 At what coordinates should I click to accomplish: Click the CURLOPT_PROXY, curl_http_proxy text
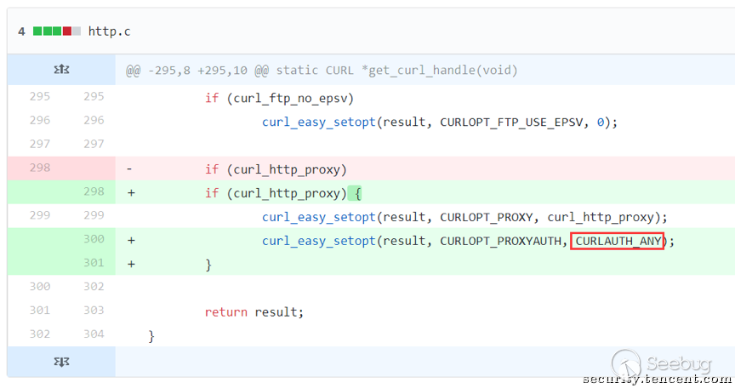(x=546, y=218)
